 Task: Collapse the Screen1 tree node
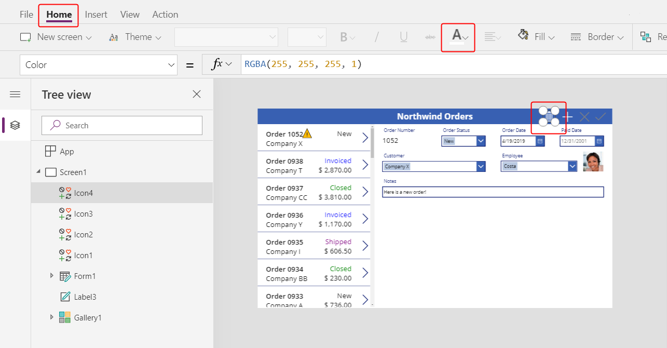38,172
